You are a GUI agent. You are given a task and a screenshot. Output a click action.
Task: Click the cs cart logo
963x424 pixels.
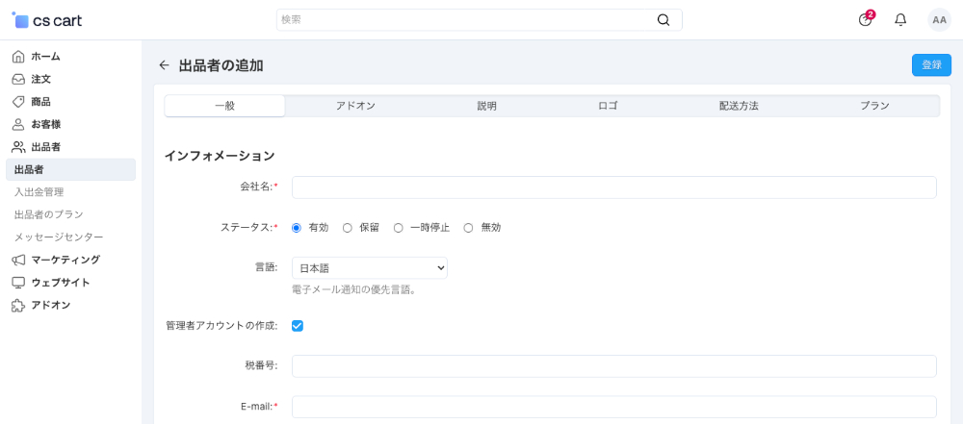click(x=47, y=20)
